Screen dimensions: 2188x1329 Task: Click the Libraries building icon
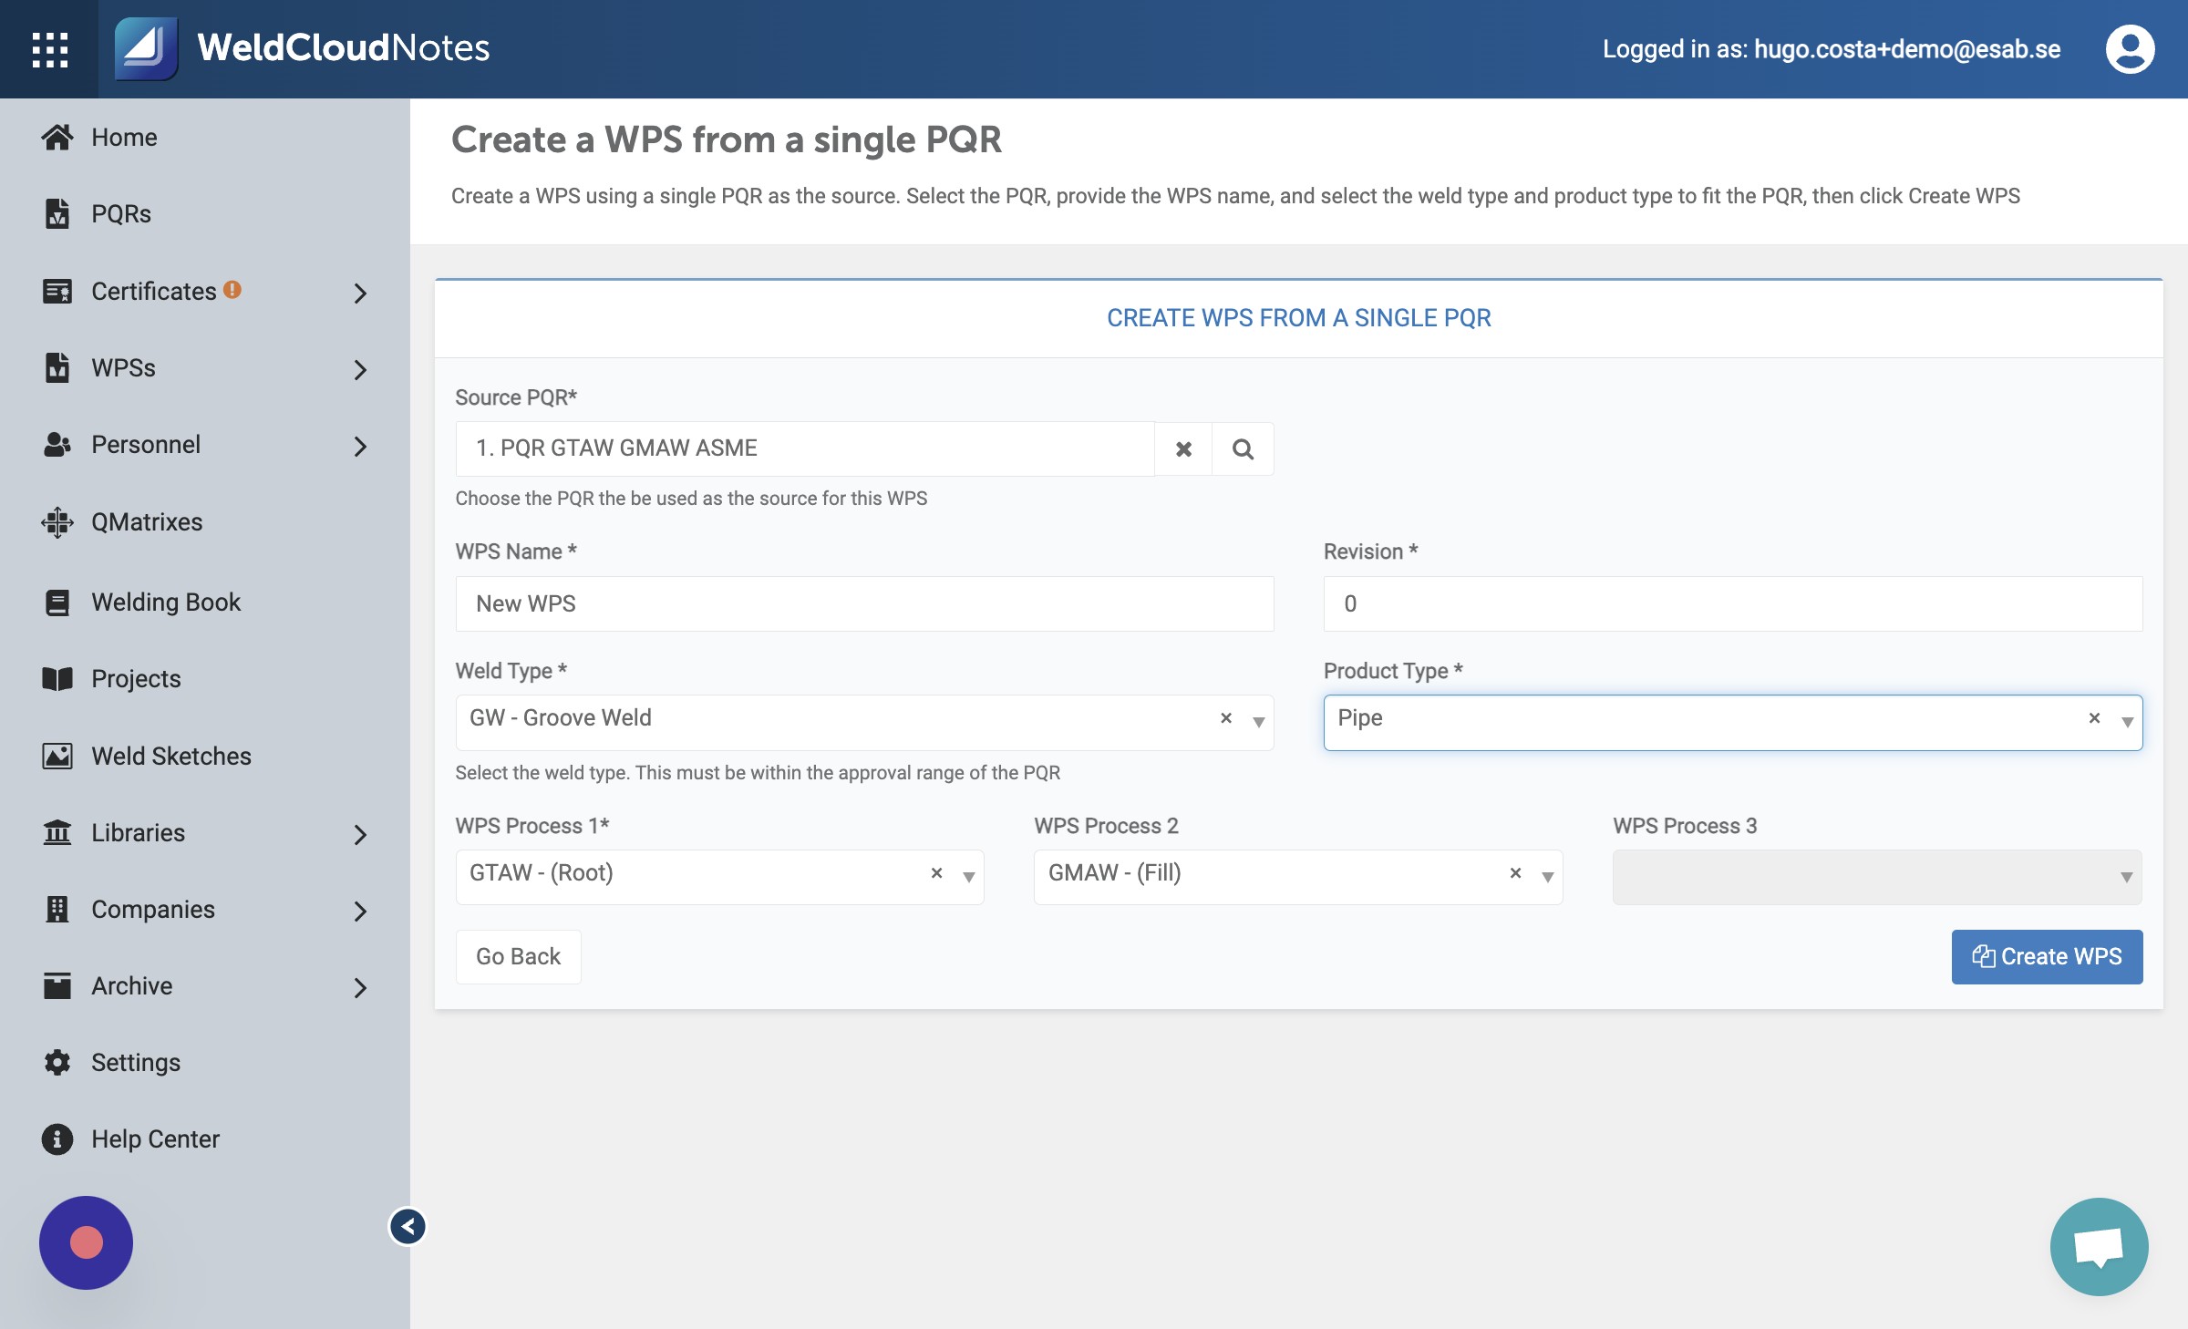tap(57, 832)
